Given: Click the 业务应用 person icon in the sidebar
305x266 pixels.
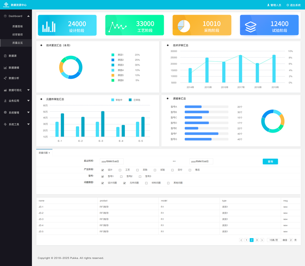Looking at the screenshot, I should tap(5, 101).
